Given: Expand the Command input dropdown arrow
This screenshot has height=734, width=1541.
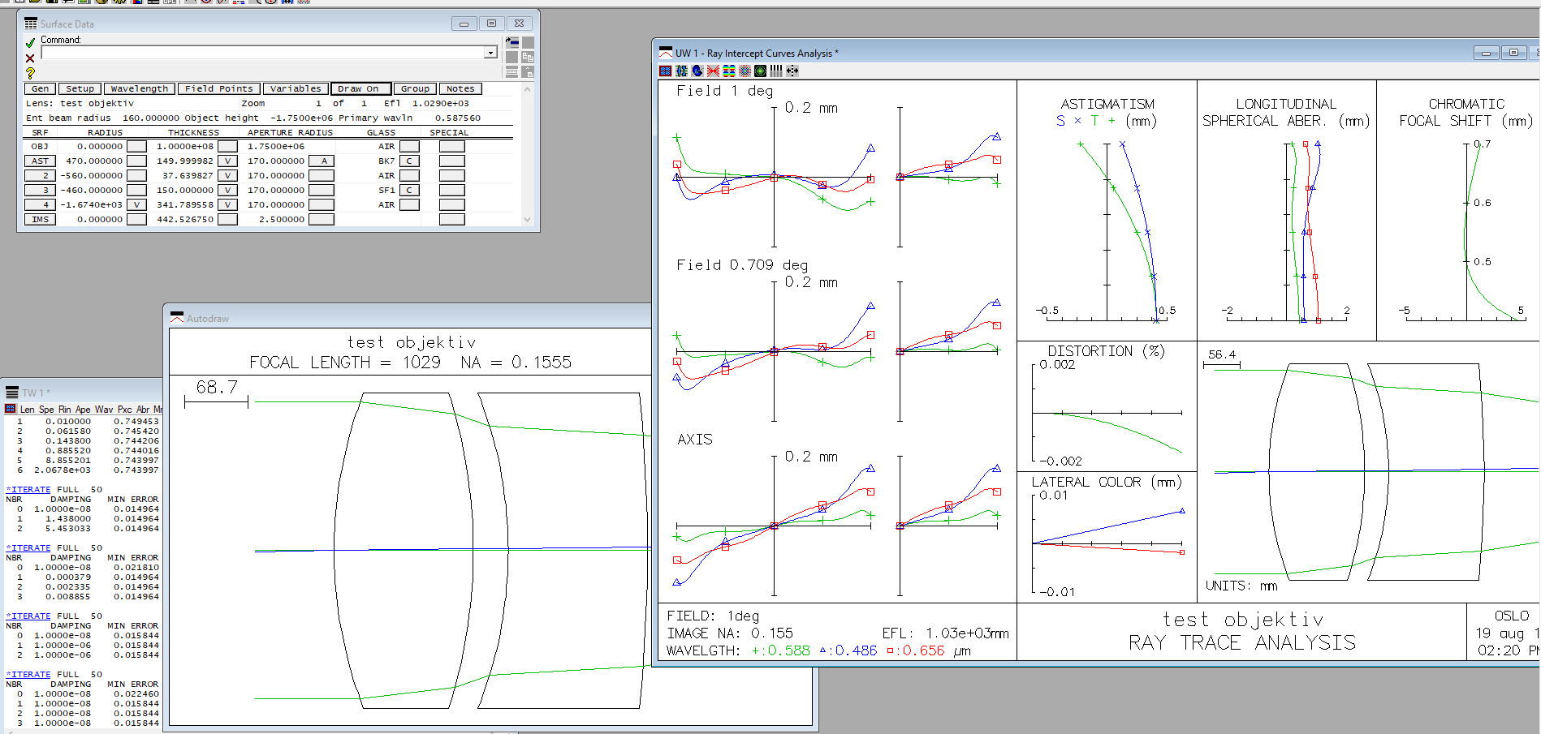Looking at the screenshot, I should pyautogui.click(x=490, y=53).
